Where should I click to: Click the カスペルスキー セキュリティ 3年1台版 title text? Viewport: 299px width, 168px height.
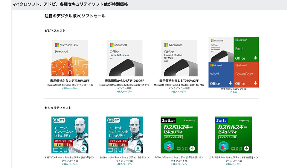click(x=234, y=159)
